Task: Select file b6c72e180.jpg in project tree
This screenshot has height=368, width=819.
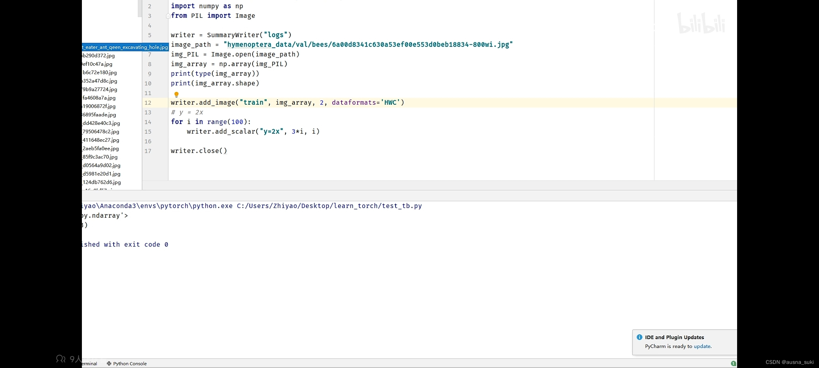Action: coord(100,72)
